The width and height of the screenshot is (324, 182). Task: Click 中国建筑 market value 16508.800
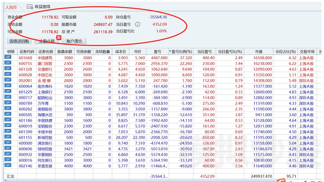263,58
